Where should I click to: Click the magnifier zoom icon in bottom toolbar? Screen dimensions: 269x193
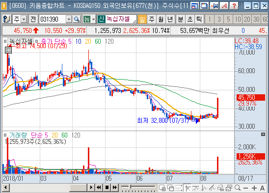pyautogui.click(x=238, y=188)
